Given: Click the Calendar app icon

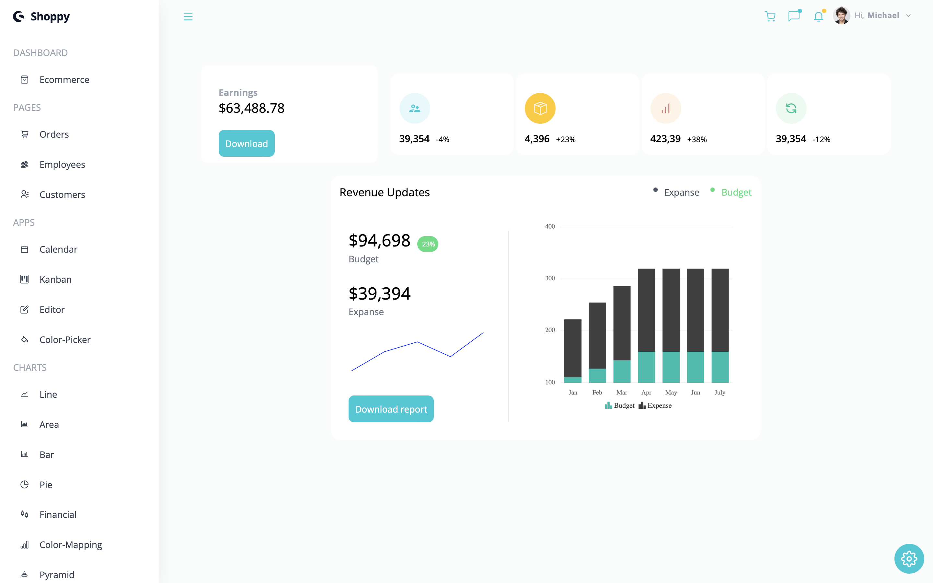Looking at the screenshot, I should point(24,249).
